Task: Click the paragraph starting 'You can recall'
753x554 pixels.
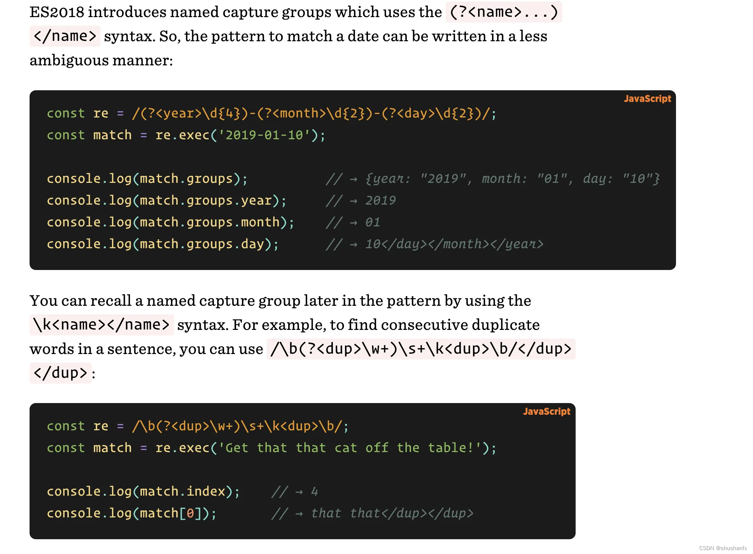Action: pyautogui.click(x=303, y=337)
